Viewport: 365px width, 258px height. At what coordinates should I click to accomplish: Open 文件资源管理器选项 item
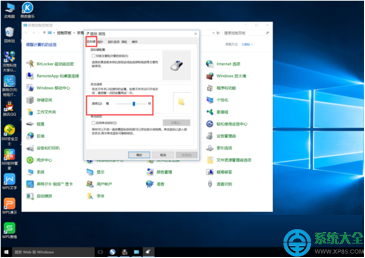[x=229, y=160]
